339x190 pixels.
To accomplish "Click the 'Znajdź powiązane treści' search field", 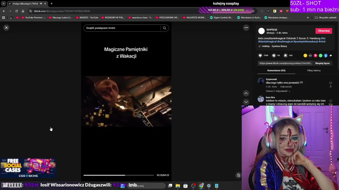I will 122,28.
